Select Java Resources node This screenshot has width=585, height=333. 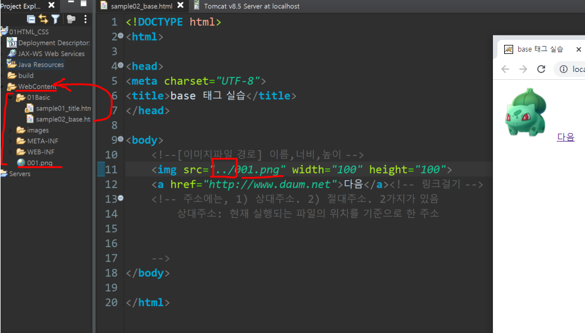point(41,65)
